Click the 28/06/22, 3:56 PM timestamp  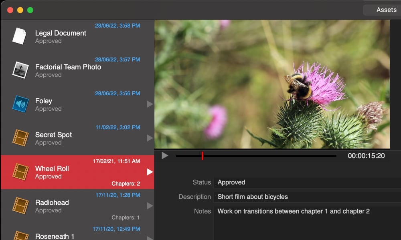click(117, 94)
